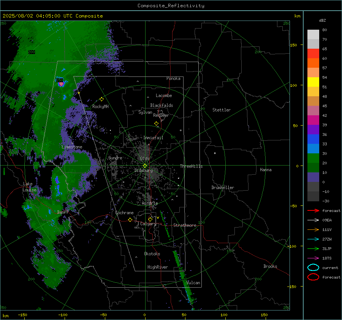The width and height of the screenshot is (342, 320).
Task: Click the magenta swatch between 42 and 39
Action: (313, 120)
